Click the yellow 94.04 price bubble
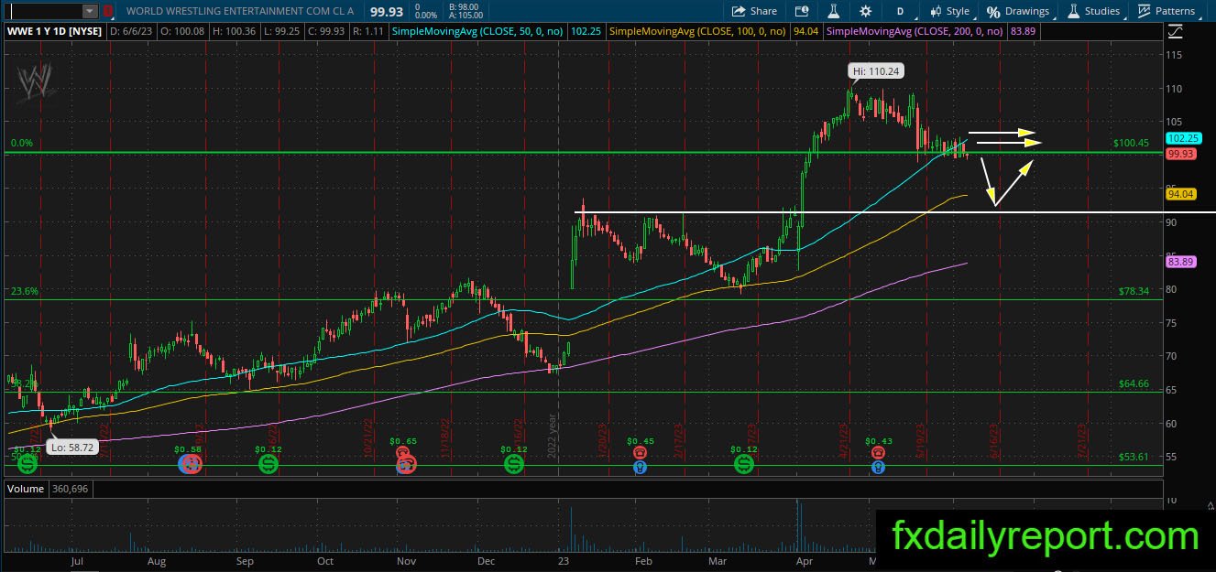 click(1180, 194)
